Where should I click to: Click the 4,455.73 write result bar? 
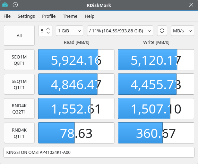pyautogui.click(x=156, y=84)
